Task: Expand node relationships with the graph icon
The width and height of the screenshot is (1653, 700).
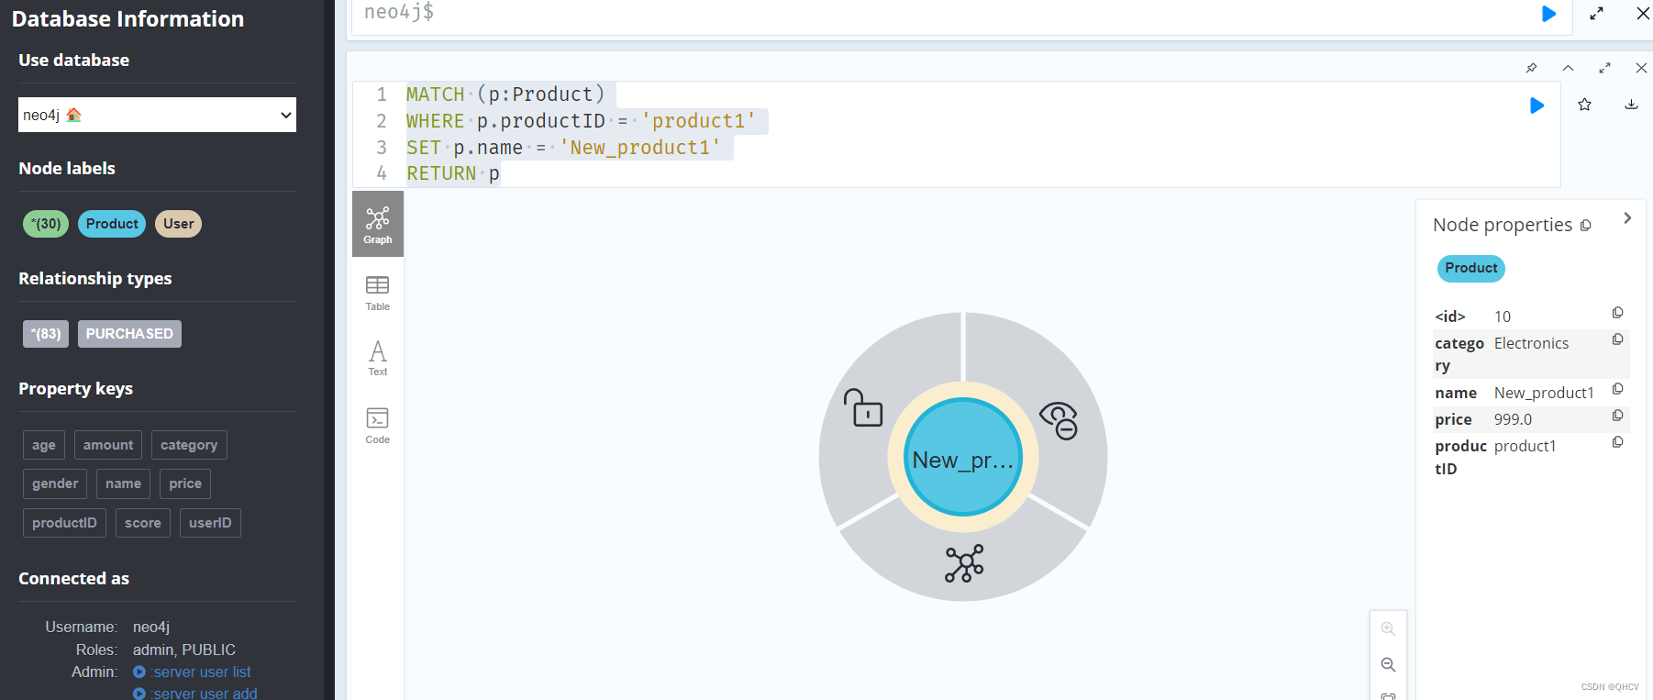Action: click(964, 563)
